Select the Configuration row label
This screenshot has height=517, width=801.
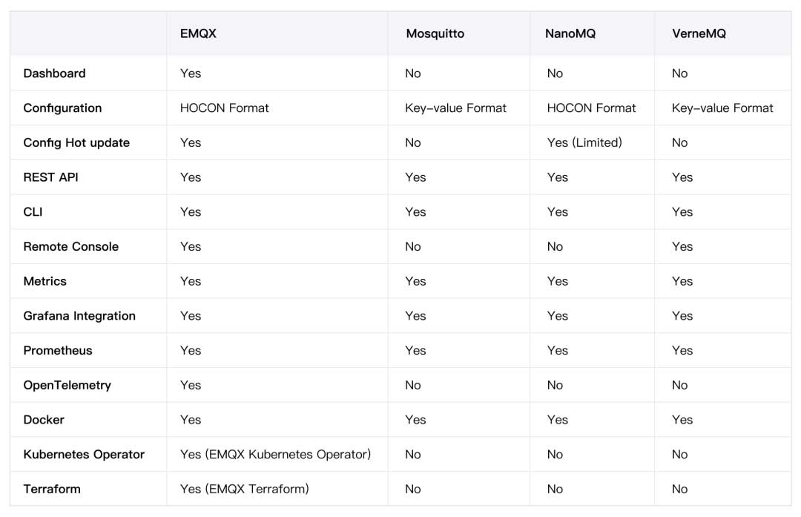pyautogui.click(x=62, y=108)
